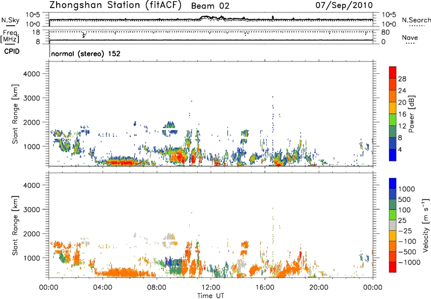Click the '16:00' time axis label

pyautogui.click(x=265, y=288)
